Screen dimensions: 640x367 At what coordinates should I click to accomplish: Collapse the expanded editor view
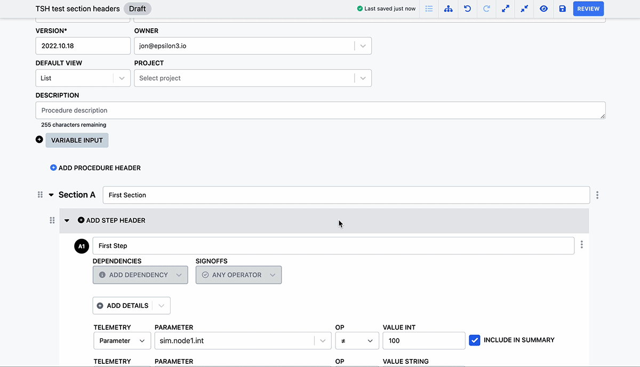(524, 9)
